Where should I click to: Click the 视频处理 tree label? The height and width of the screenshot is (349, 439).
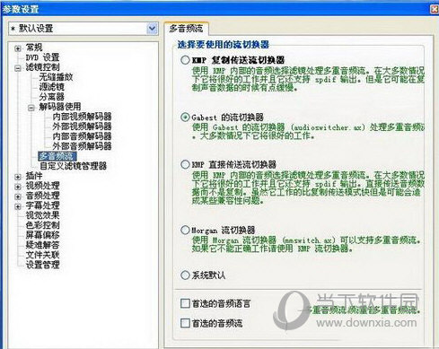(42, 186)
